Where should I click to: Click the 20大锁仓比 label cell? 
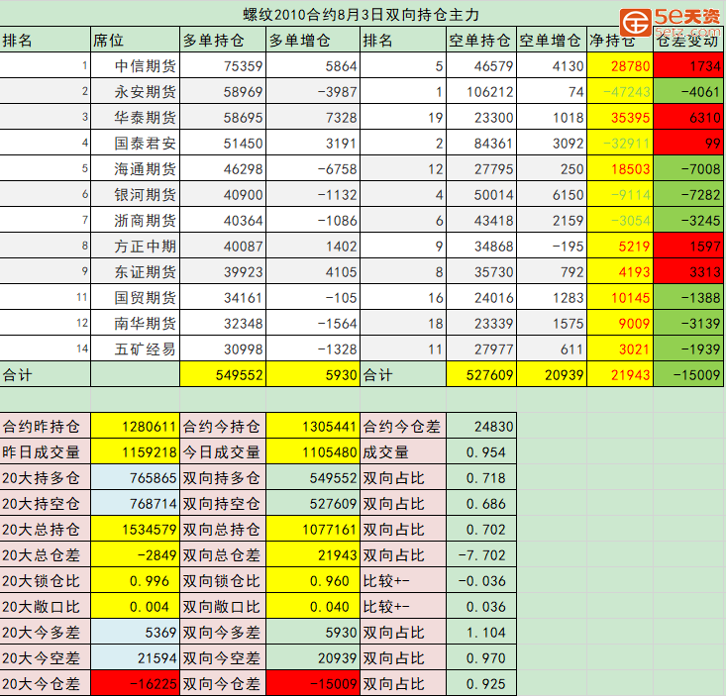coord(45,581)
